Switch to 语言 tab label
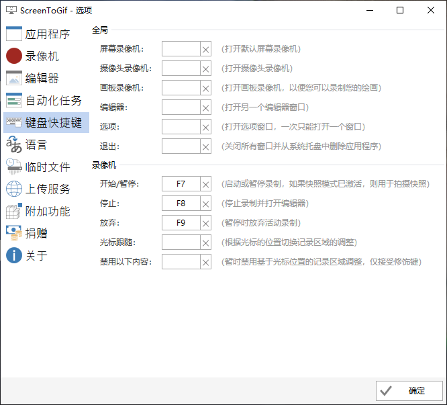The height and width of the screenshot is (405, 447). click(36, 145)
